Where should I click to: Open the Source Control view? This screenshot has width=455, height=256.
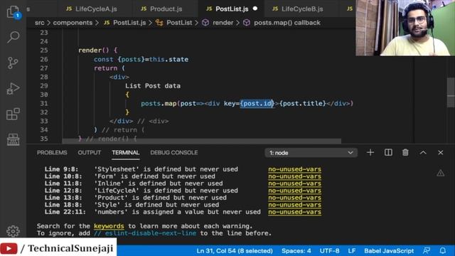[x=13, y=63]
